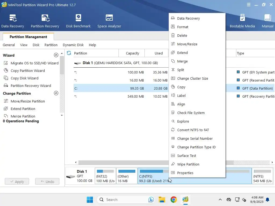275x206 pixels.
Task: Click the Type column header
Action: coord(255,53)
